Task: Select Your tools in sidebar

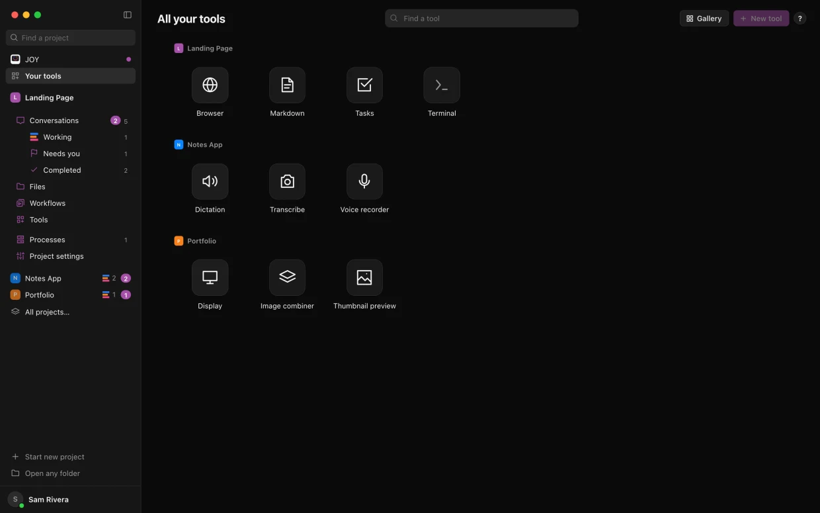Action: [71, 76]
